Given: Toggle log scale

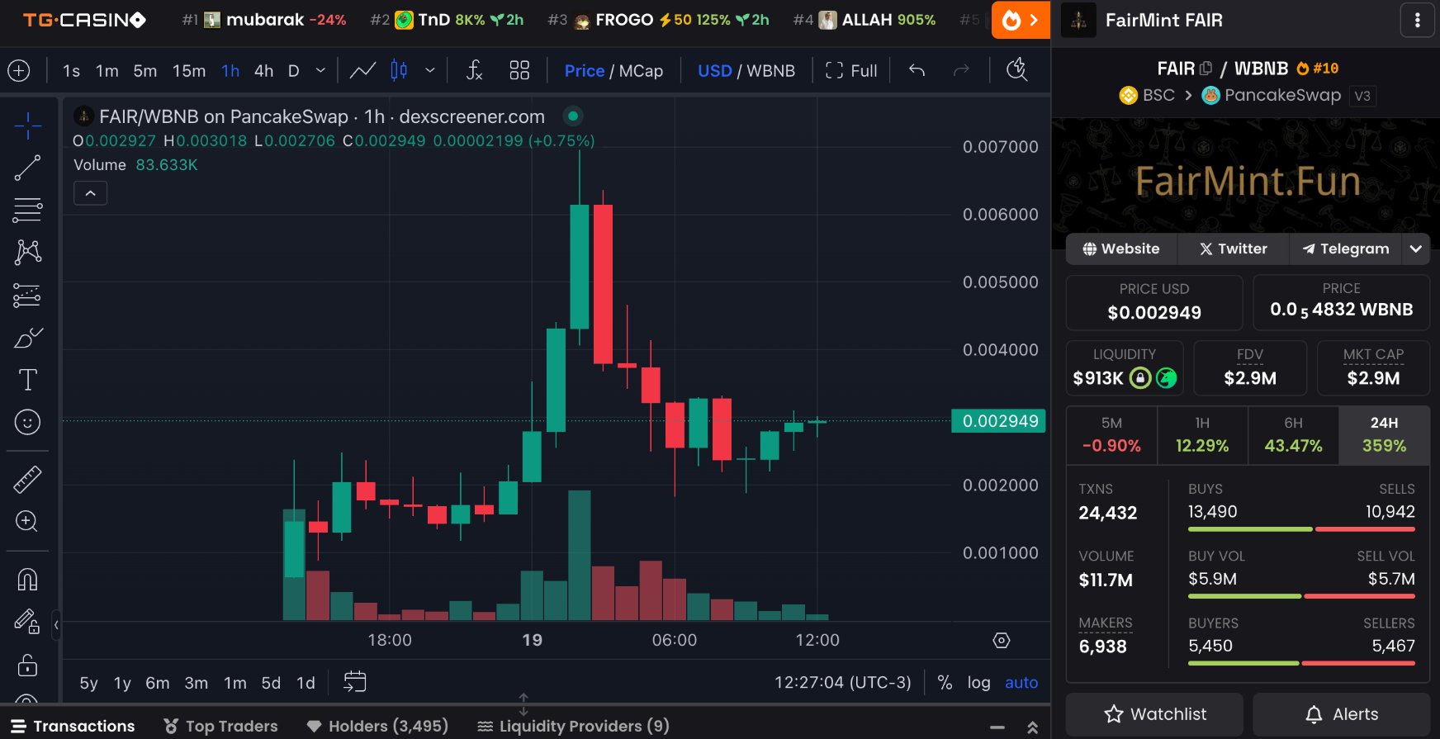Looking at the screenshot, I should 978,683.
